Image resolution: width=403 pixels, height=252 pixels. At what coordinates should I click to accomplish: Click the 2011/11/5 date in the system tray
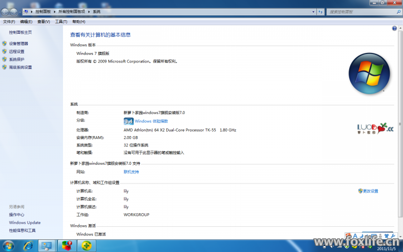[x=386, y=248]
